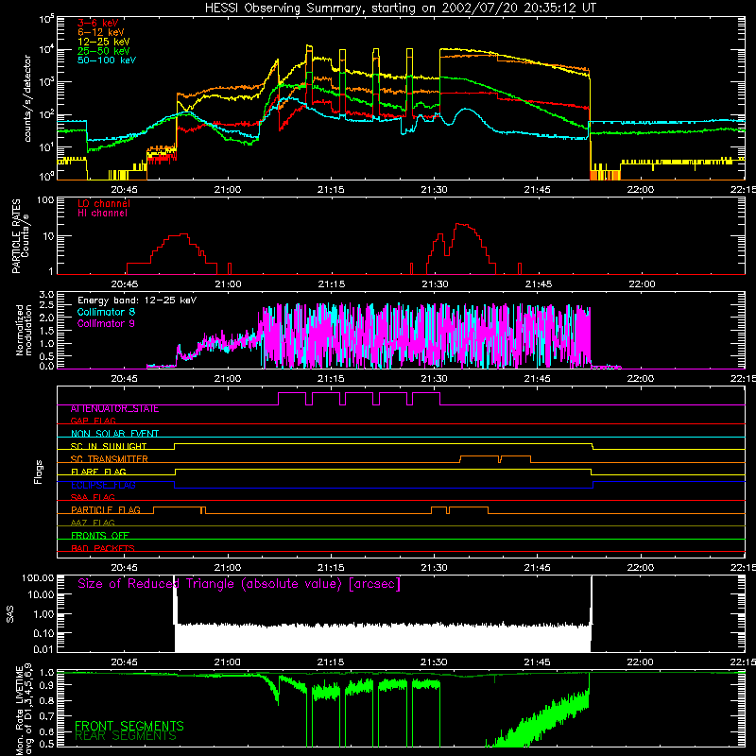Click the Size of Reduced Triangle caption
Image resolution: width=756 pixels, height=756 pixels.
pos(239,584)
